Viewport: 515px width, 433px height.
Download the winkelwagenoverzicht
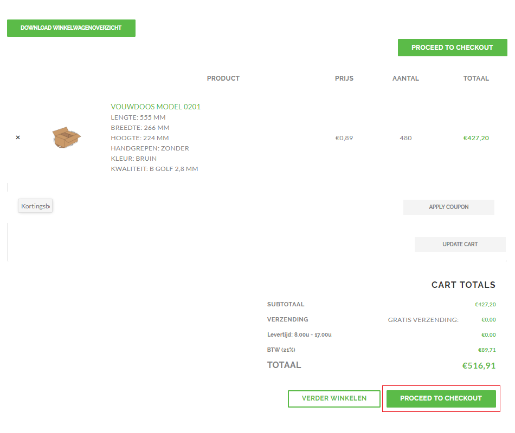pyautogui.click(x=71, y=28)
